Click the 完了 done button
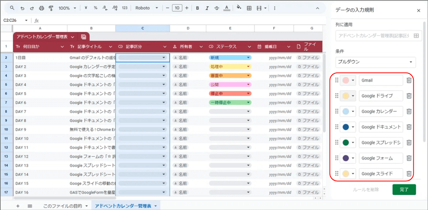 tap(404, 190)
